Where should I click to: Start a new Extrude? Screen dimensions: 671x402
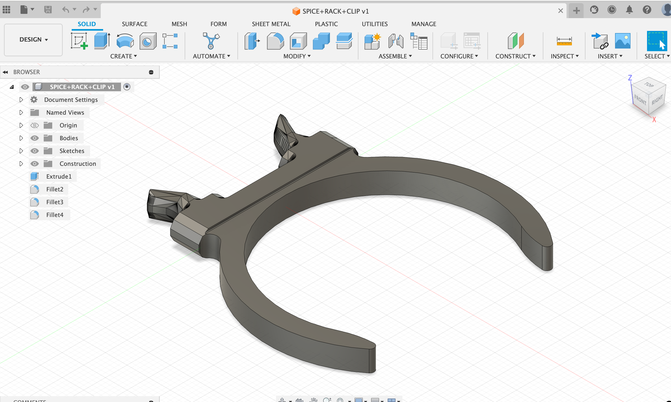102,41
